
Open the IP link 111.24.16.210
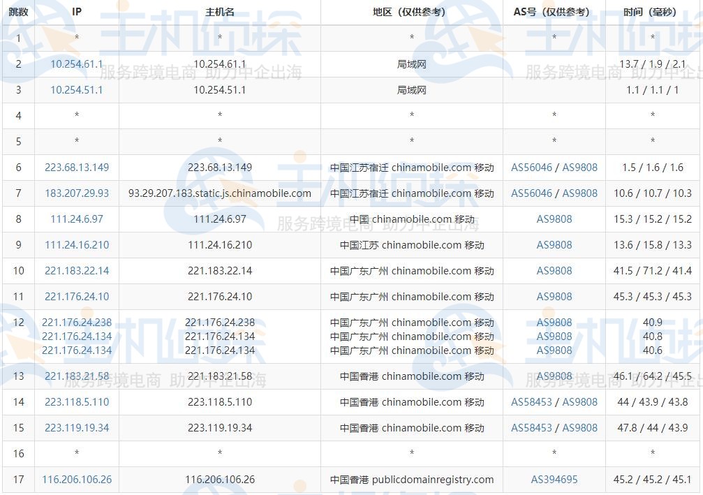tap(76, 245)
